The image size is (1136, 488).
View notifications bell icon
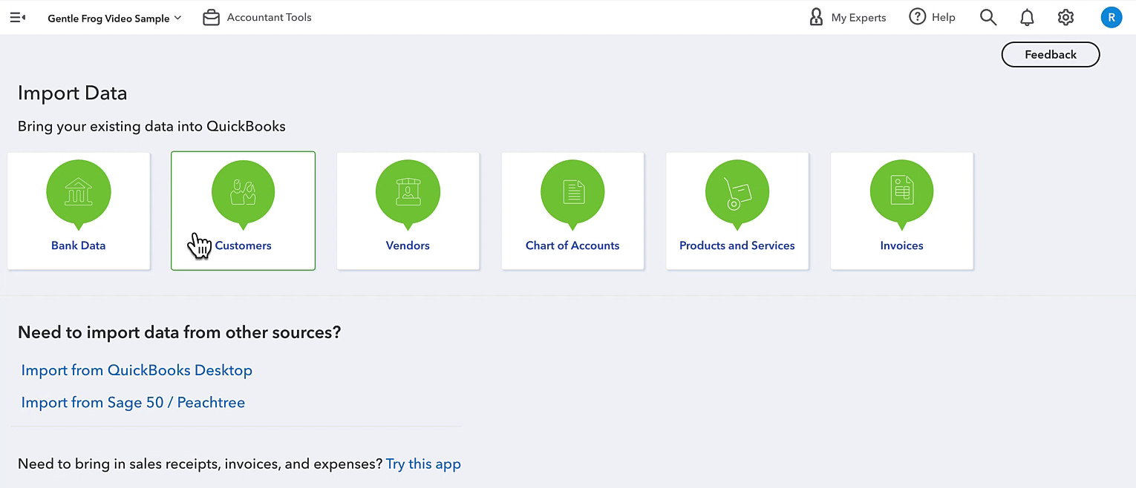point(1027,18)
